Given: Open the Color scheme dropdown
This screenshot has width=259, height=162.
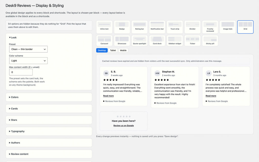Looking at the screenshot, I should tap(28, 61).
